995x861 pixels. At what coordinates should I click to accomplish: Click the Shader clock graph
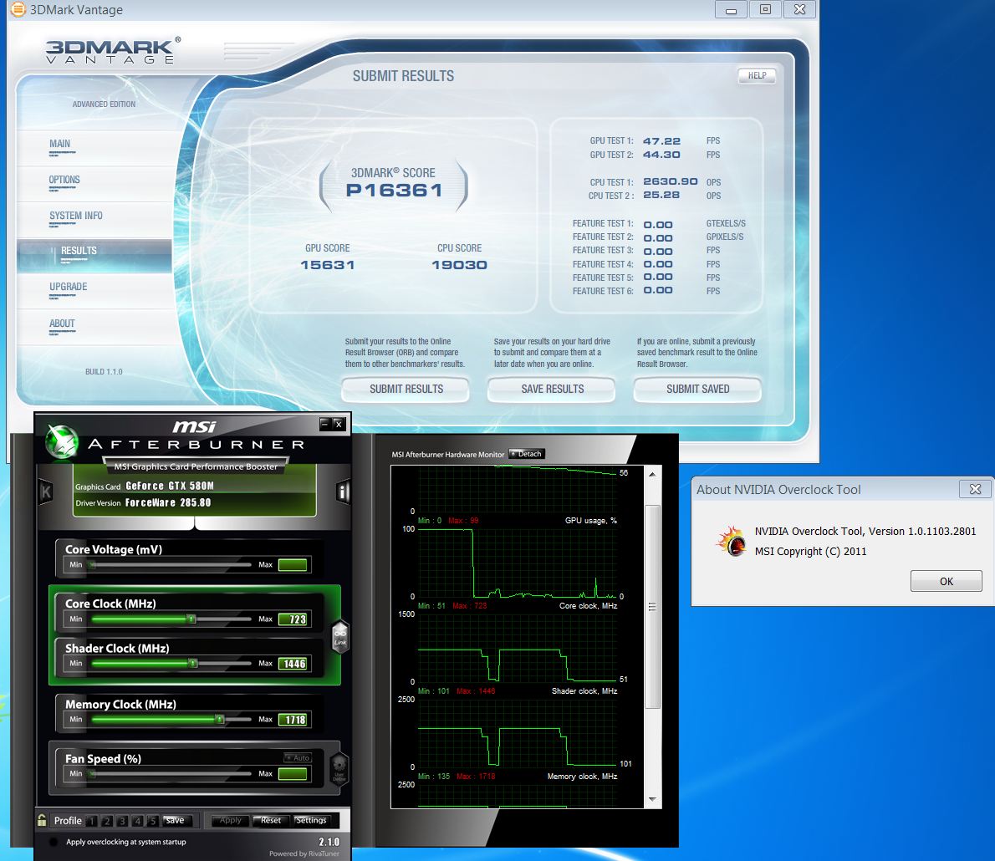tap(518, 733)
